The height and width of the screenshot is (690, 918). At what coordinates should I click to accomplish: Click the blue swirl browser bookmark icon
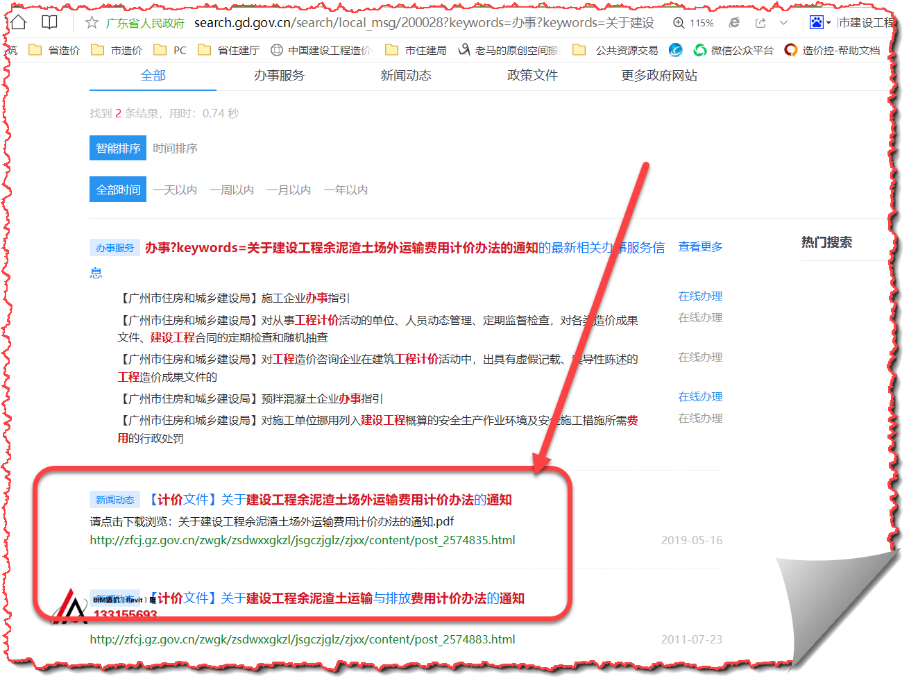[675, 50]
